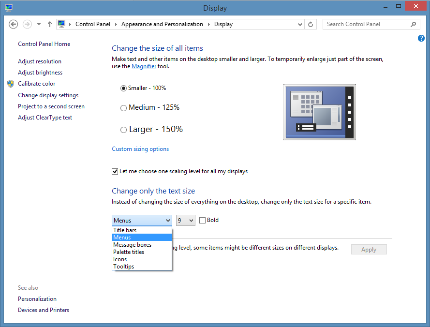The width and height of the screenshot is (430, 327).
Task: Click the blue Help question mark icon
Action: (421, 38)
